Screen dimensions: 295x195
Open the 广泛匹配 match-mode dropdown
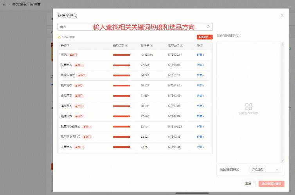(265, 170)
